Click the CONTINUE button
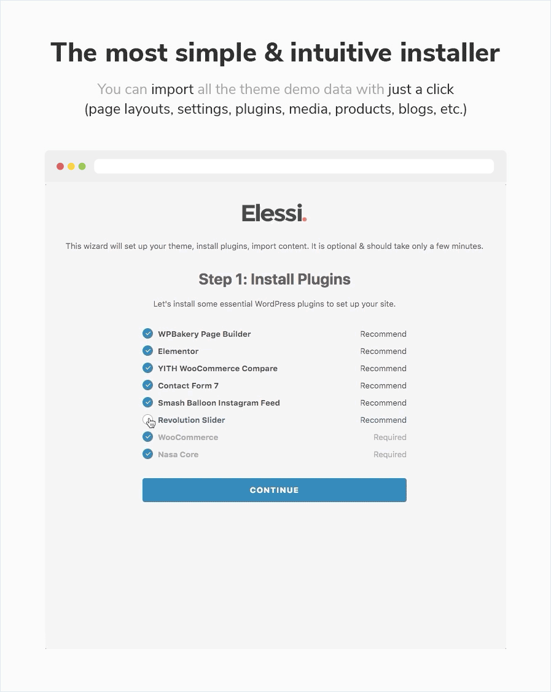 274,490
